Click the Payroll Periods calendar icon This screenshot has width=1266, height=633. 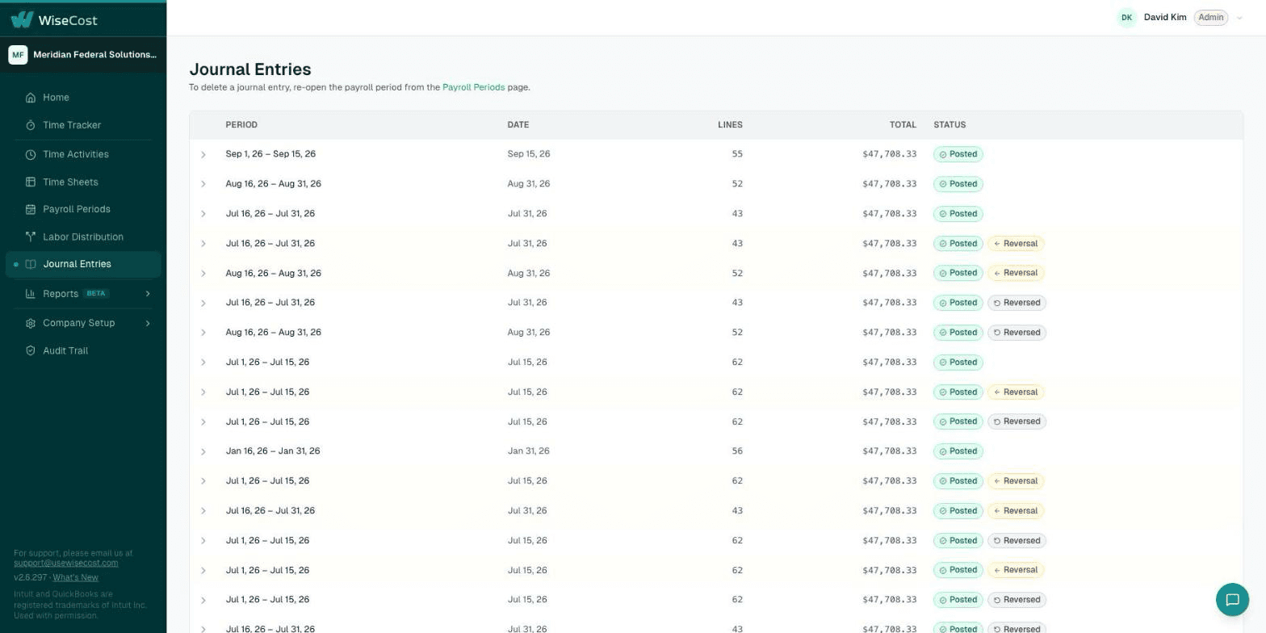click(31, 209)
